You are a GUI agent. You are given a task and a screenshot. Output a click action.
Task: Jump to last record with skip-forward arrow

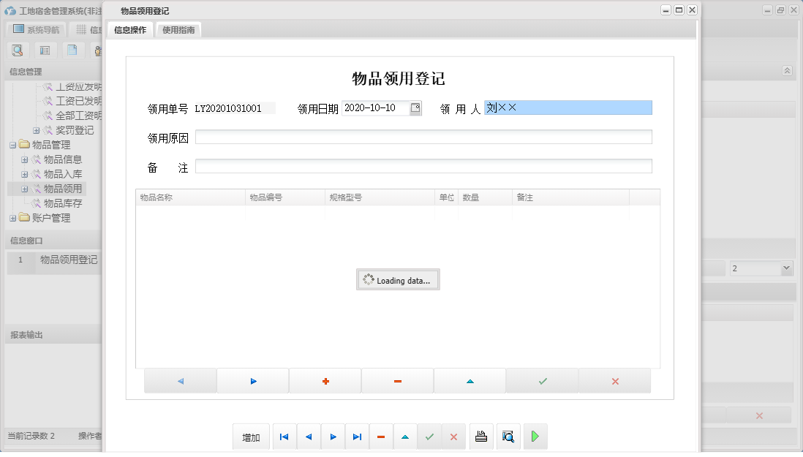357,437
